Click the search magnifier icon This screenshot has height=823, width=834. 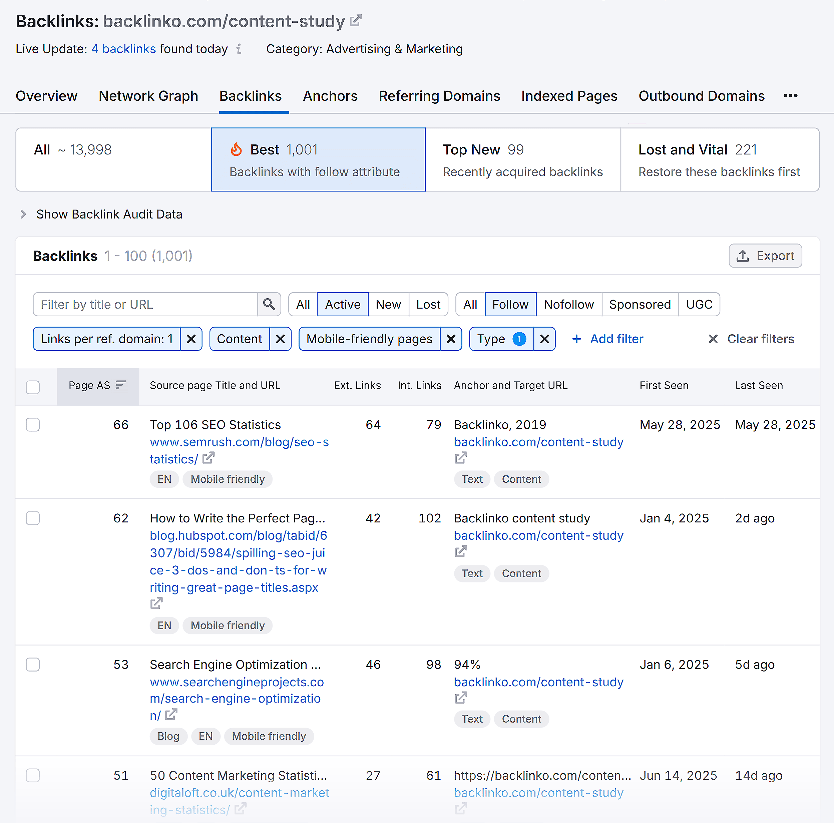[x=269, y=305]
